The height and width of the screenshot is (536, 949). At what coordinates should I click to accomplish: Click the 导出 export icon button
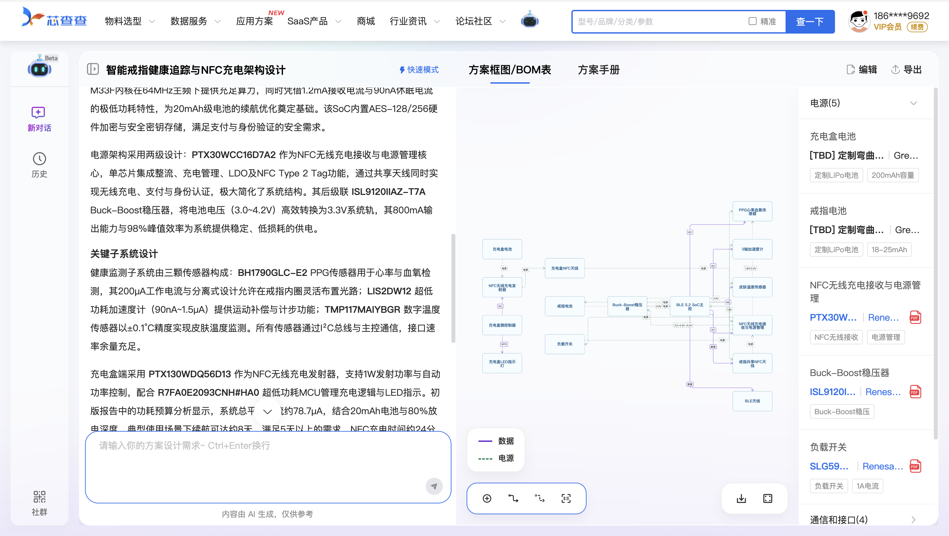pos(906,69)
